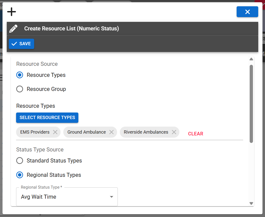Select the Standard Status Types radio button
The width and height of the screenshot is (265, 217).
coord(20,160)
